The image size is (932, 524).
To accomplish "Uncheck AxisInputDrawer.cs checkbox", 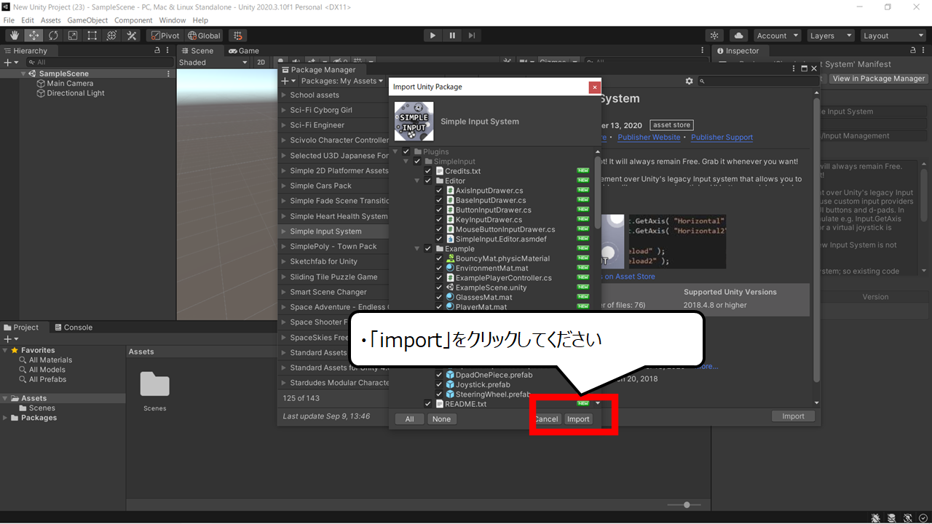I will (x=439, y=191).
